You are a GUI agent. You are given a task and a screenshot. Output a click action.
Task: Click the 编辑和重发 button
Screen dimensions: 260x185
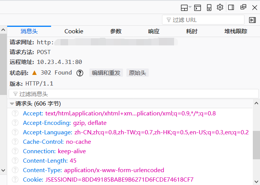[106, 73]
